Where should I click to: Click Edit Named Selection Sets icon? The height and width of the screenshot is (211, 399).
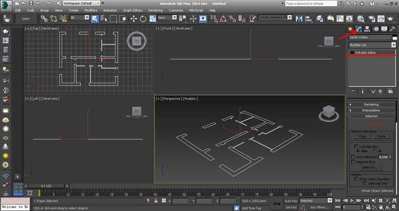click(252, 19)
